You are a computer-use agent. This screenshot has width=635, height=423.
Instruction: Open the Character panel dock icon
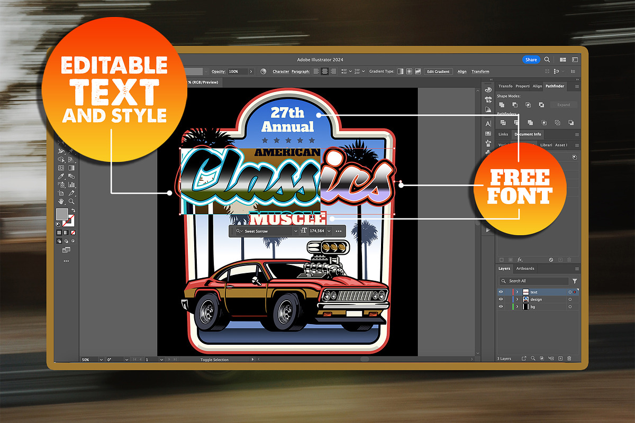(x=488, y=124)
